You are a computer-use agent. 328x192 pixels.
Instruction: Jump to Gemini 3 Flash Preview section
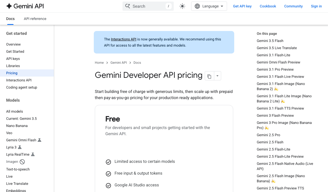point(275,115)
